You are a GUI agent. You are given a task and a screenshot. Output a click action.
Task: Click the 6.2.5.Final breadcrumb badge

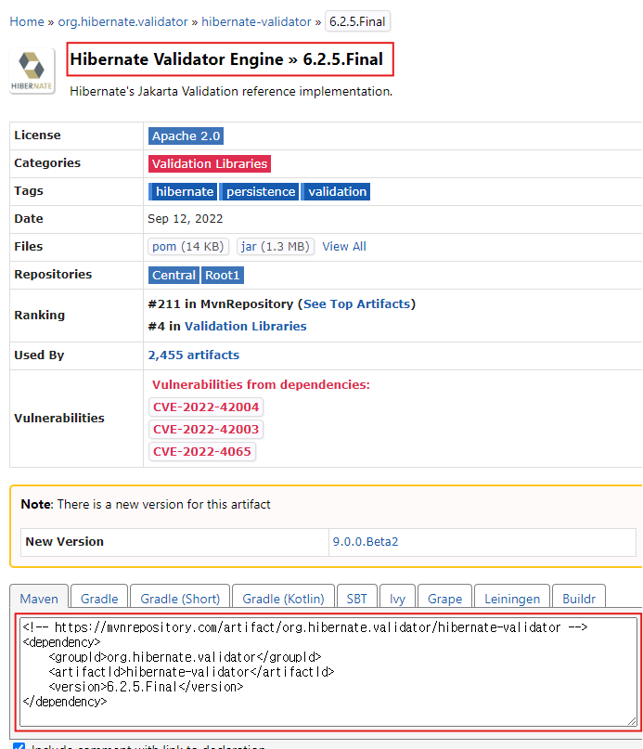pyautogui.click(x=357, y=21)
